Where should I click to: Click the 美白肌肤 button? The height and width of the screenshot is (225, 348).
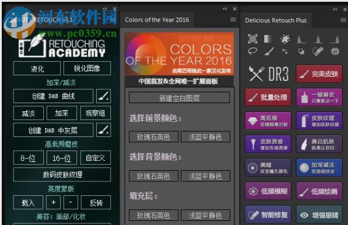tap(319, 144)
